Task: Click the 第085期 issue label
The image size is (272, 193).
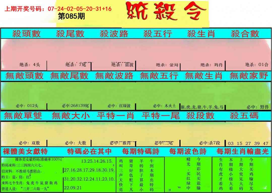Action: click(71, 17)
